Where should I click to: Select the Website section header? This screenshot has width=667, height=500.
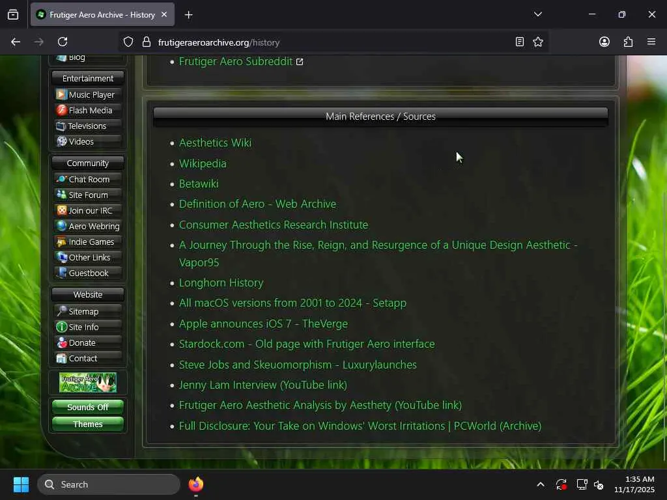pyautogui.click(x=88, y=294)
